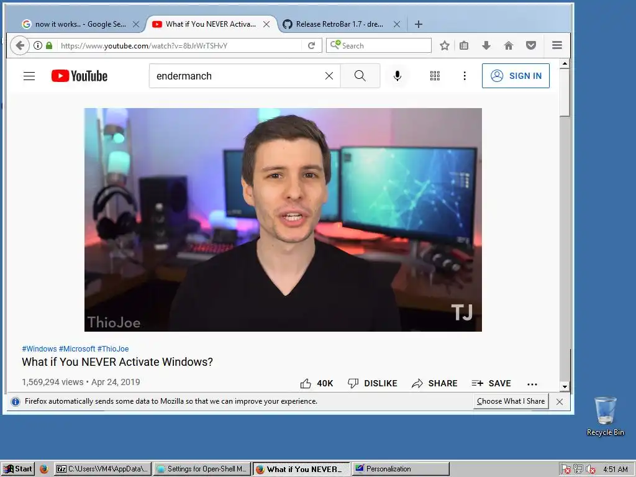
Task: Click the video title text
Action: coord(117,362)
